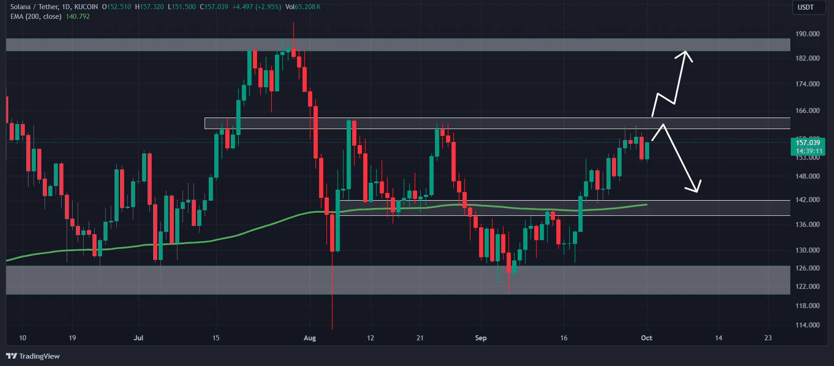Click the 118.000 price axis label

tap(807, 306)
